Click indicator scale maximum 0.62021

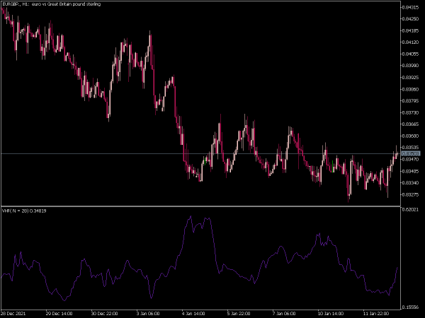[x=410, y=210]
